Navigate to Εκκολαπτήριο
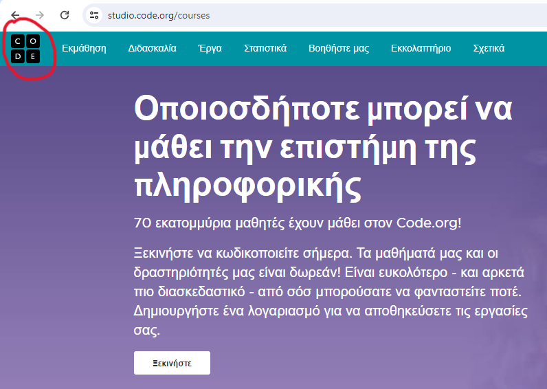The width and height of the screenshot is (547, 389). pyautogui.click(x=421, y=49)
